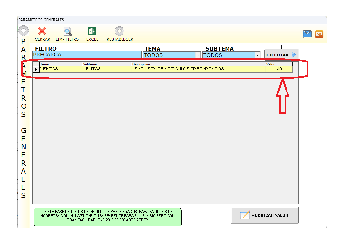This screenshot has width=340, height=246.
Task: Expand the TEMA dropdown arrow
Action: pyautogui.click(x=198, y=55)
